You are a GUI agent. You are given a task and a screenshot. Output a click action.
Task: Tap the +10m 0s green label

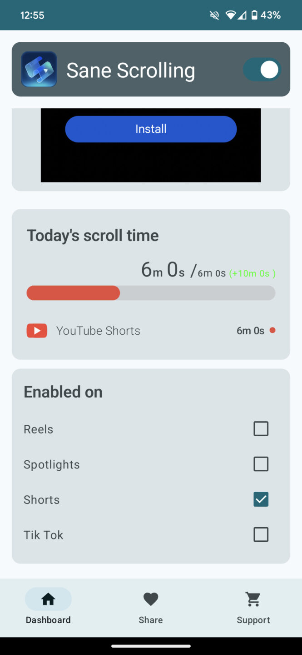click(252, 273)
